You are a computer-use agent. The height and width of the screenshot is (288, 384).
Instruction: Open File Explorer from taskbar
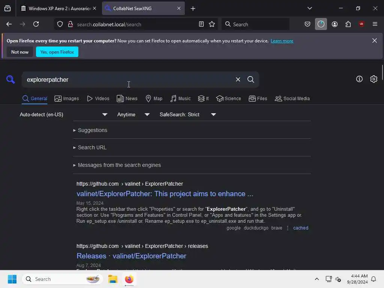(113, 279)
